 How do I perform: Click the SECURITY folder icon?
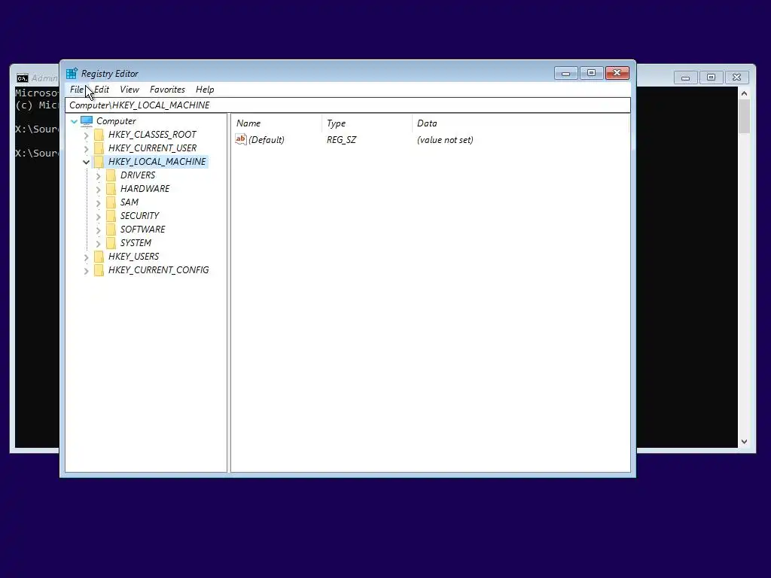point(111,216)
